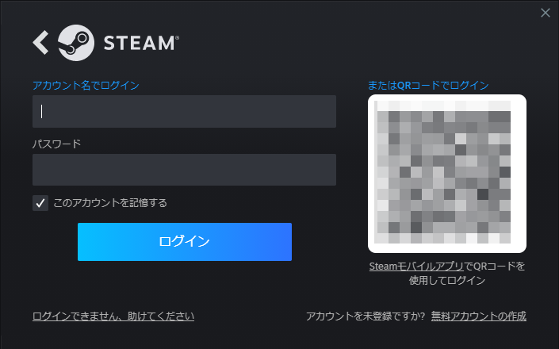Open ログインできません、助けてください help link
This screenshot has width=559, height=349.
(x=113, y=316)
